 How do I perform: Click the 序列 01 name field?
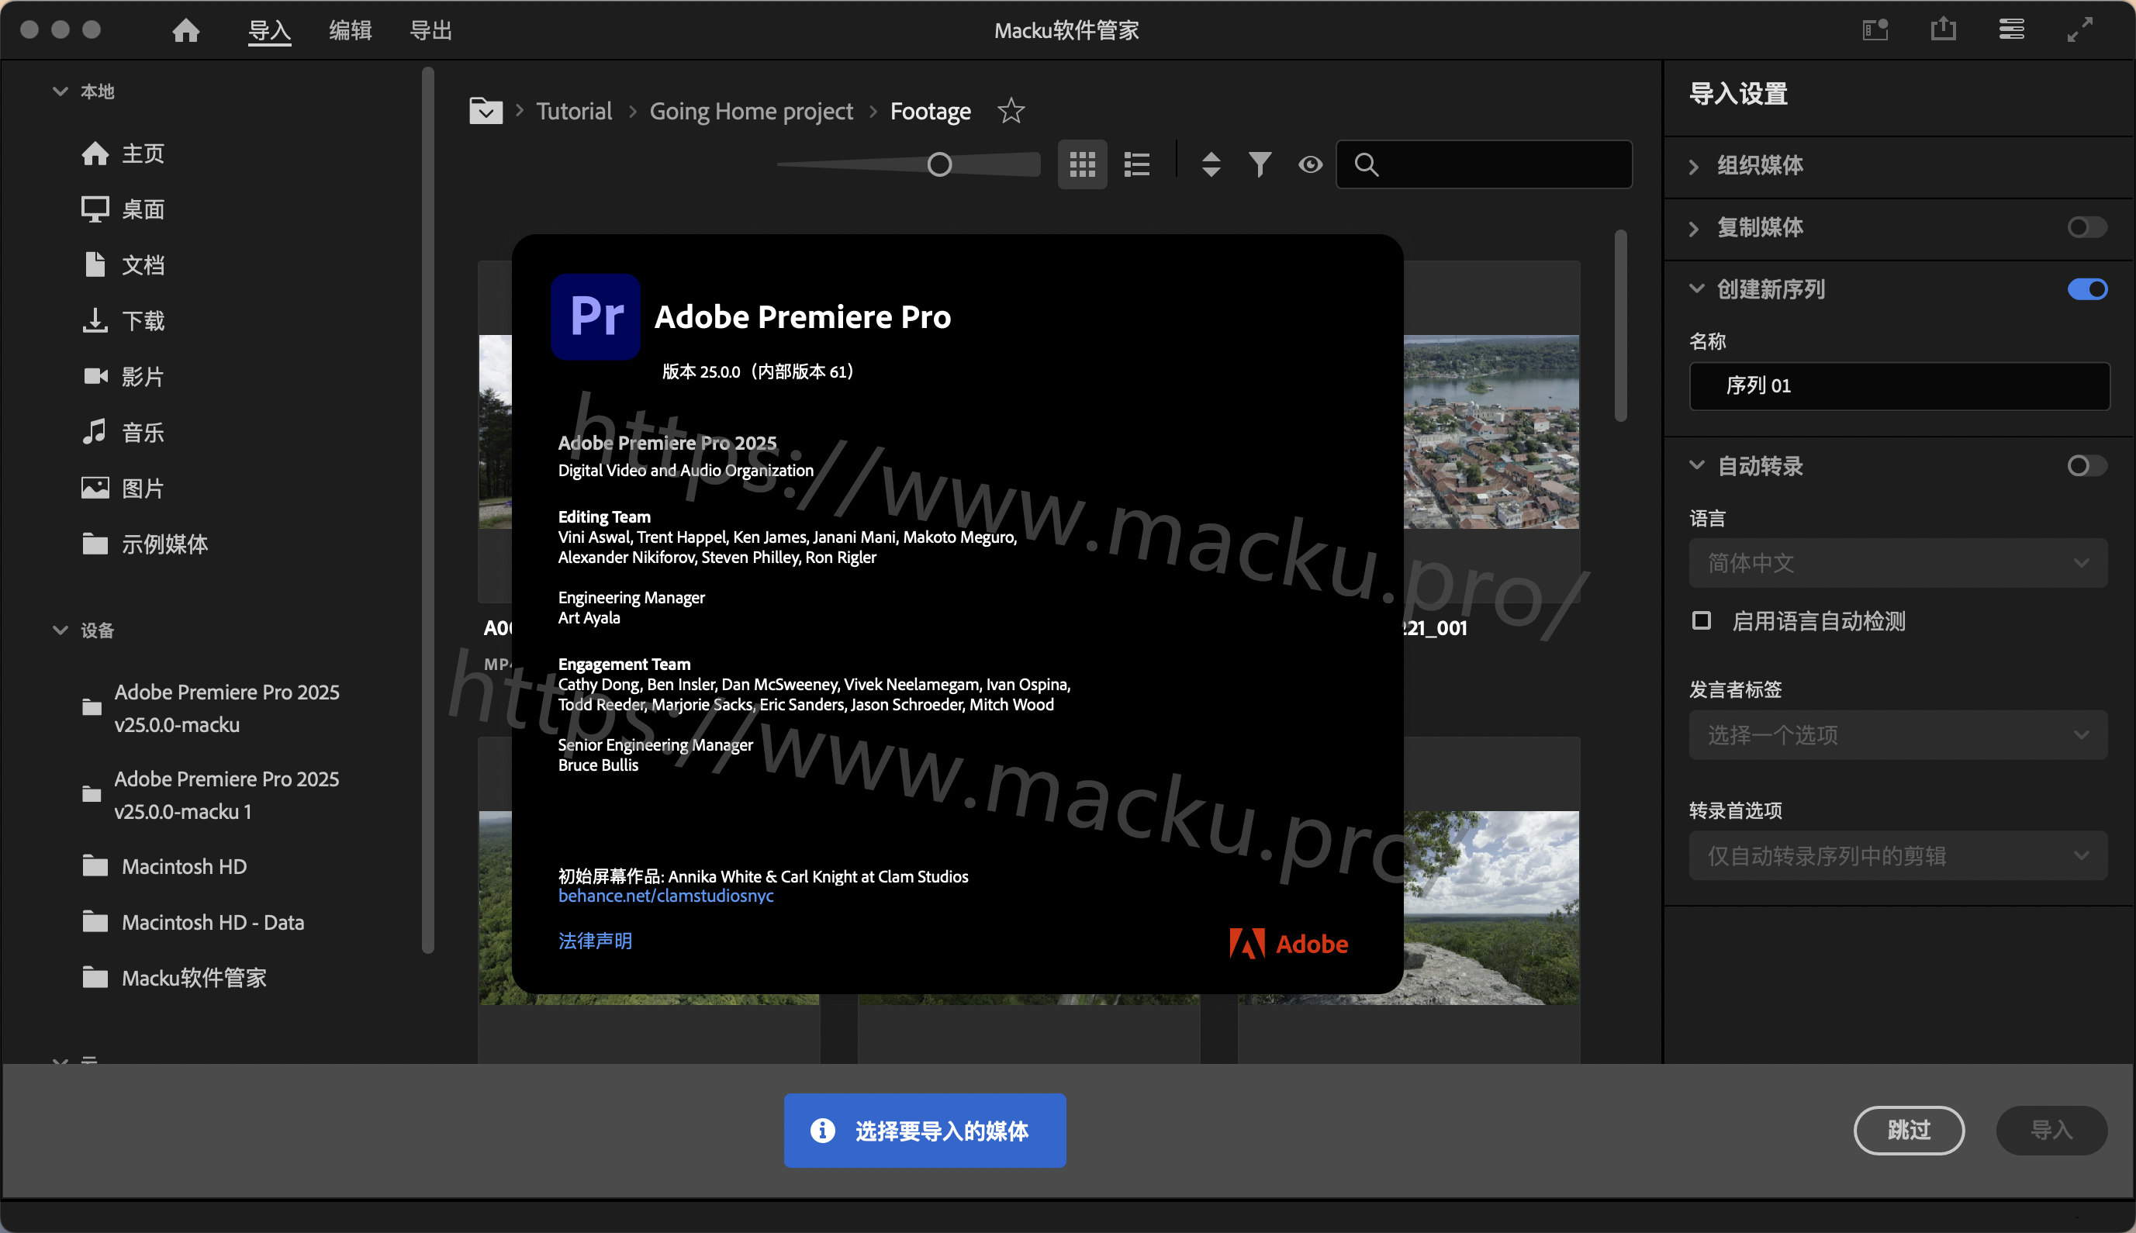[x=1899, y=385]
